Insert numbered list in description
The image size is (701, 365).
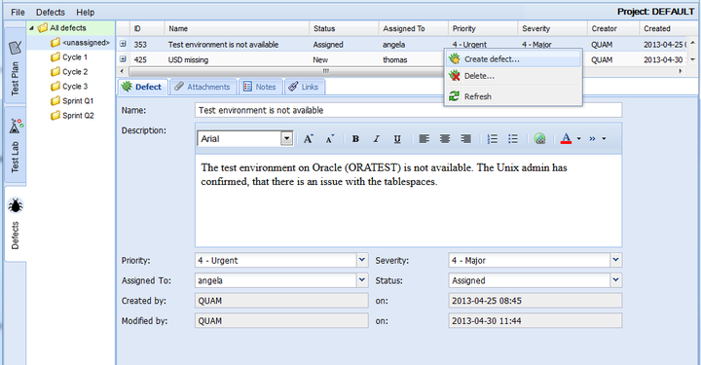(x=493, y=139)
